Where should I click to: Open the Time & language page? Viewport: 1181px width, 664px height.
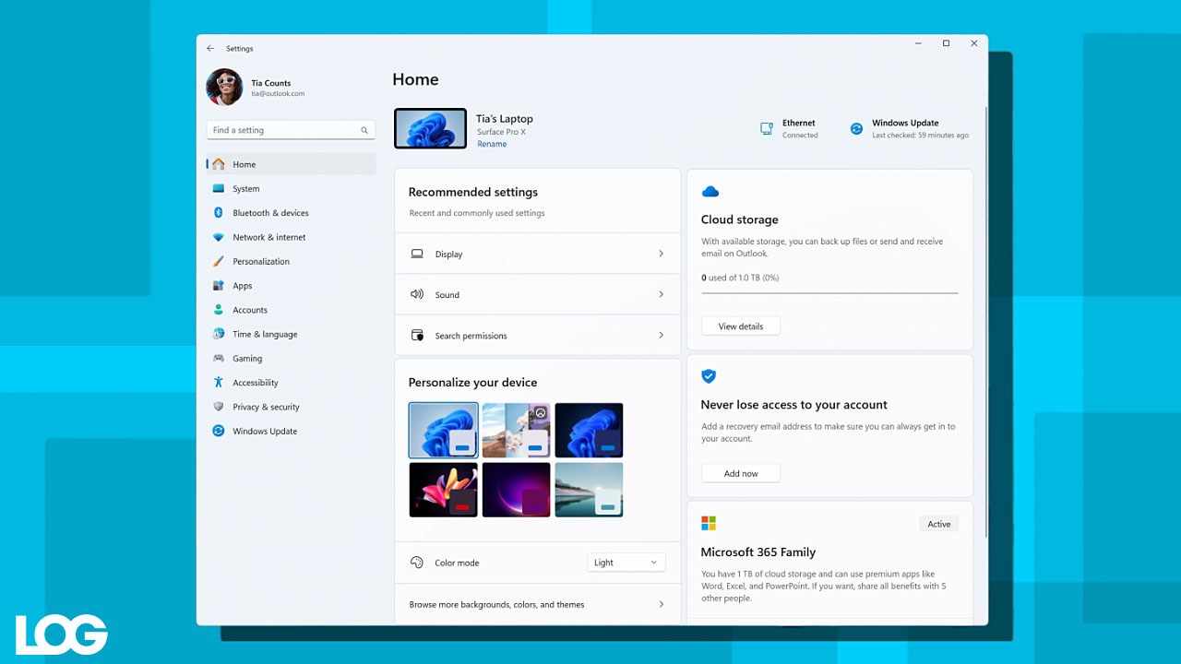[291, 334]
